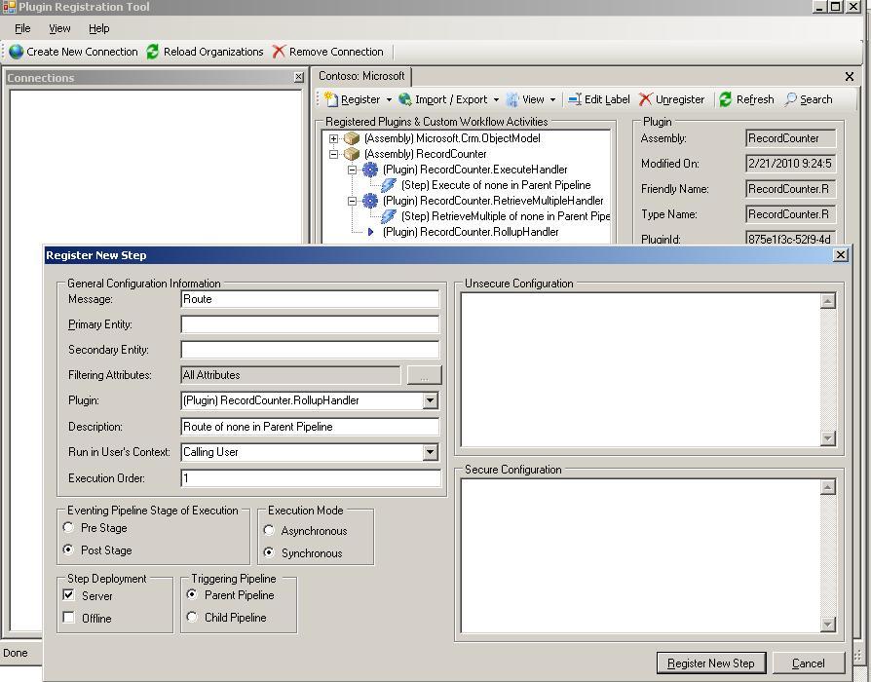The height and width of the screenshot is (682, 871).
Task: Click the Secure Configuration scroll down arrow
Action: click(x=828, y=625)
